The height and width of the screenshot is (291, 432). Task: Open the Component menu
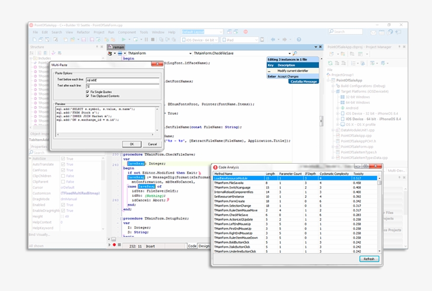coord(127,32)
